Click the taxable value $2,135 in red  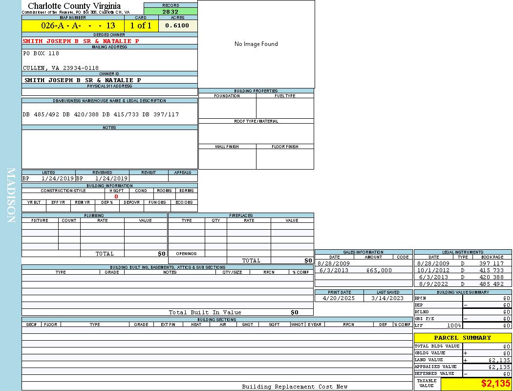[495, 384]
